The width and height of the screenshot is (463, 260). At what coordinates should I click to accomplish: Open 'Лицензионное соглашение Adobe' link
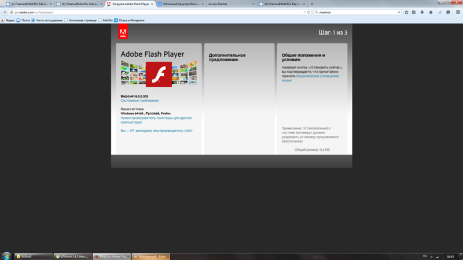tap(310, 78)
